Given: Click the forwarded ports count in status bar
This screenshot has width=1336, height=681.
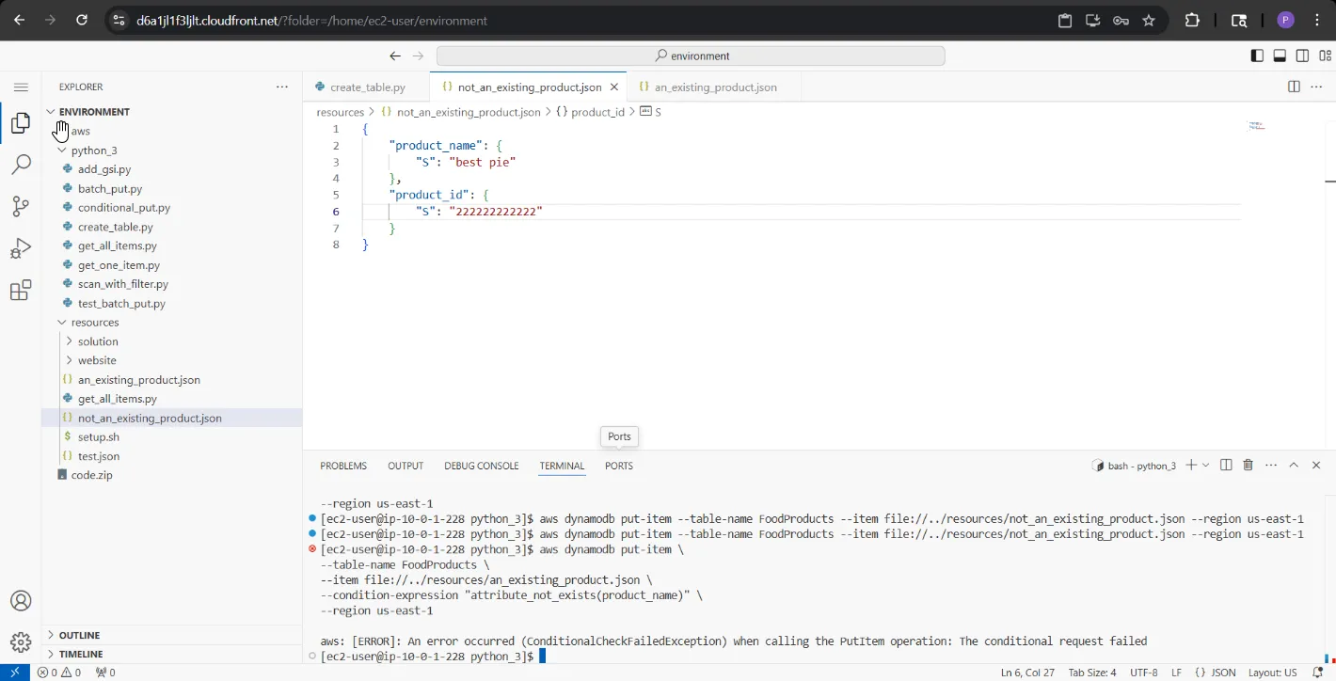Looking at the screenshot, I should (x=105, y=673).
